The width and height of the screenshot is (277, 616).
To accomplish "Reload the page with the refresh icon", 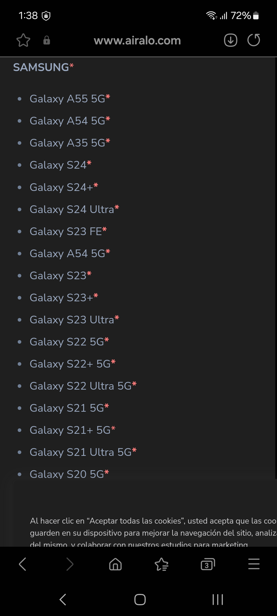I will (x=254, y=40).
